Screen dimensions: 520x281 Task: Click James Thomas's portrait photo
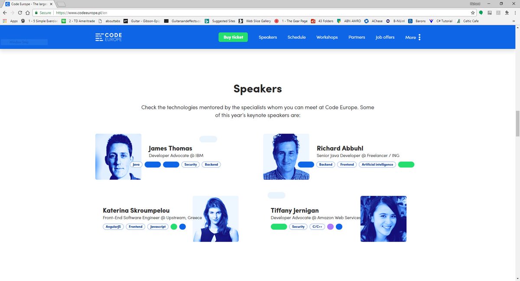[118, 156]
